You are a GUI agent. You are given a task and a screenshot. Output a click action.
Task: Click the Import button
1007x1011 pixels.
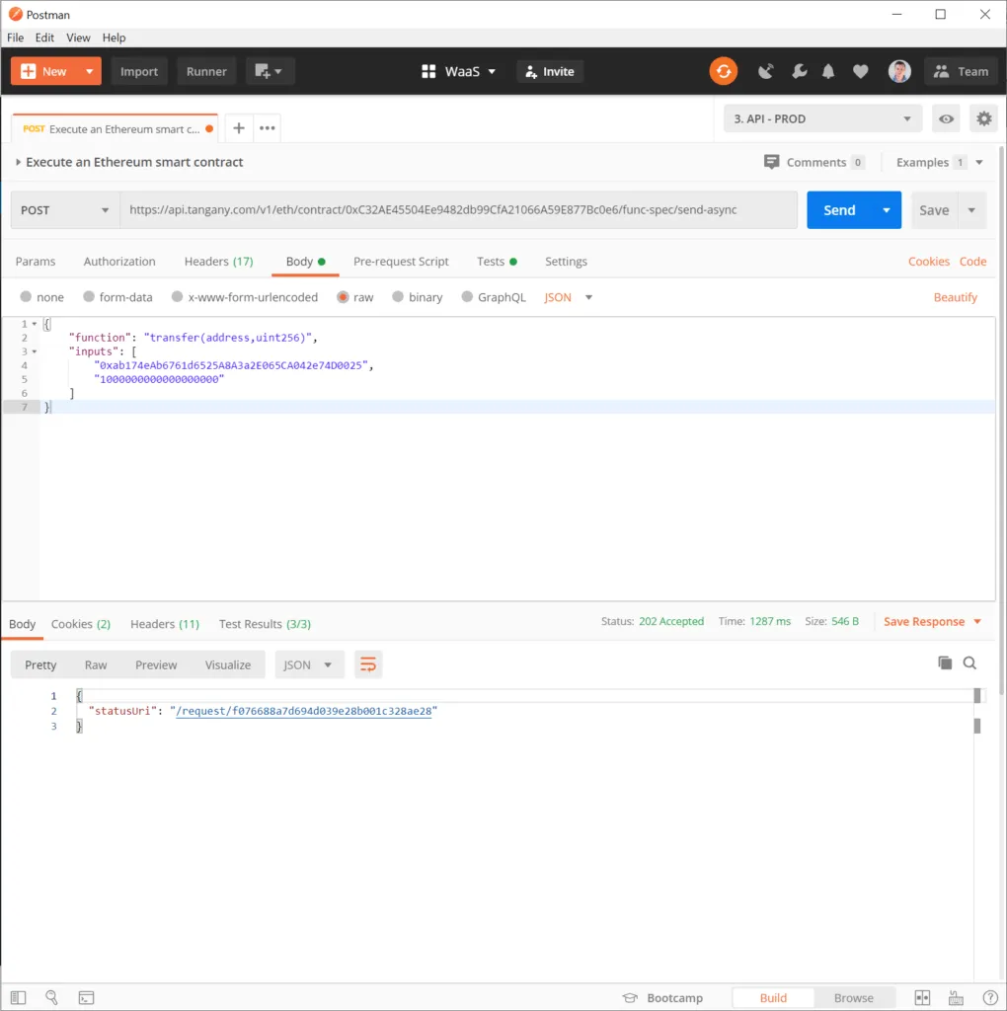click(x=138, y=71)
